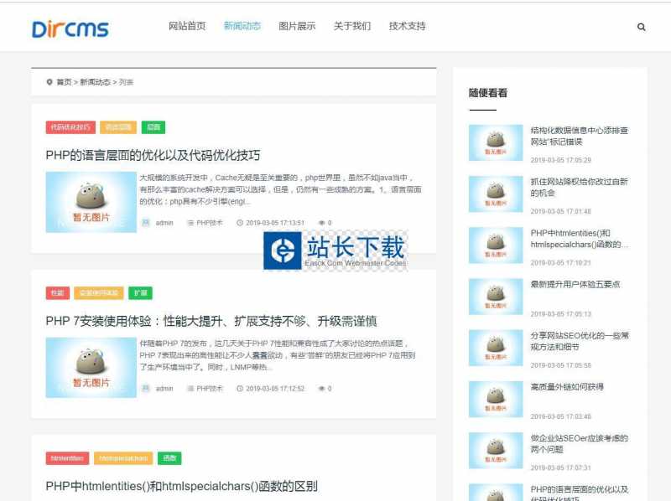Go to 图片展示 in the top menu
The image size is (671, 501).
click(297, 26)
